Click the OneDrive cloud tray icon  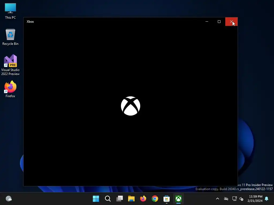pyautogui.click(x=226, y=199)
